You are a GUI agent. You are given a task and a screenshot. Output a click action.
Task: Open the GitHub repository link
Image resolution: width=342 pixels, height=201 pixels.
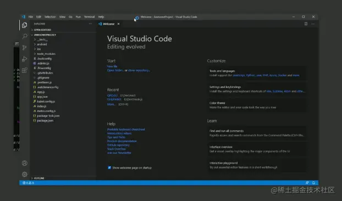(118, 145)
